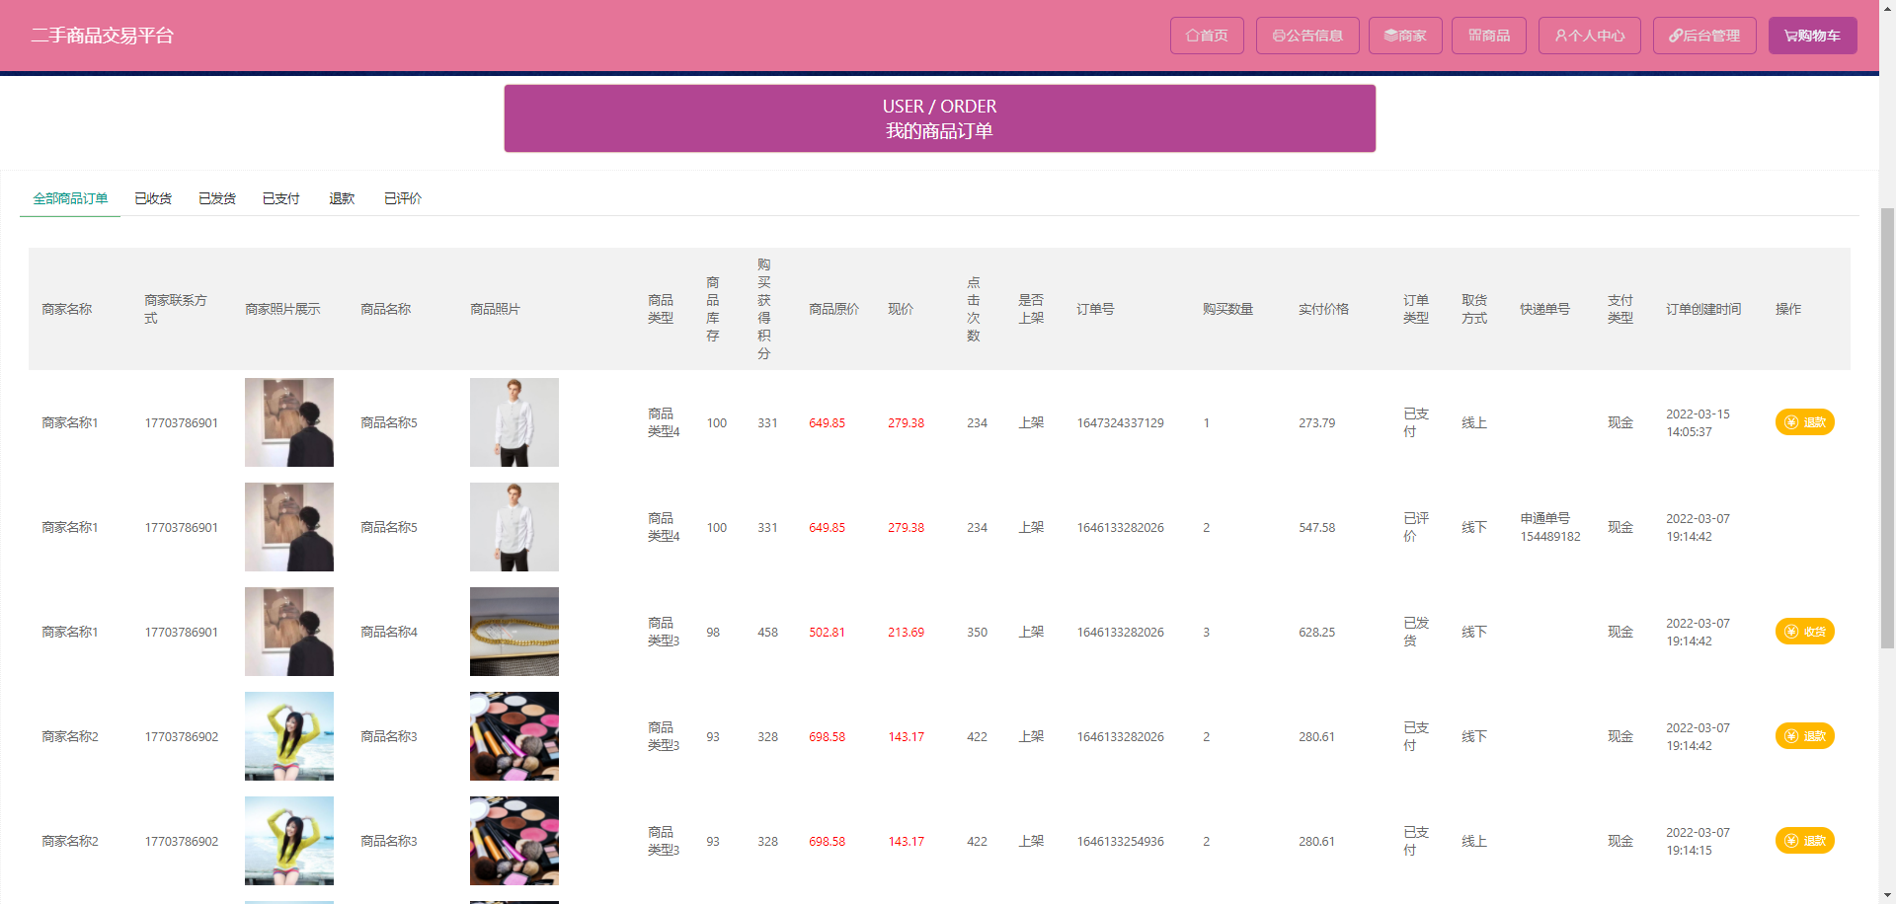Image resolution: width=1896 pixels, height=904 pixels.
Task: Switch to the 已支付 tab
Action: click(x=281, y=198)
